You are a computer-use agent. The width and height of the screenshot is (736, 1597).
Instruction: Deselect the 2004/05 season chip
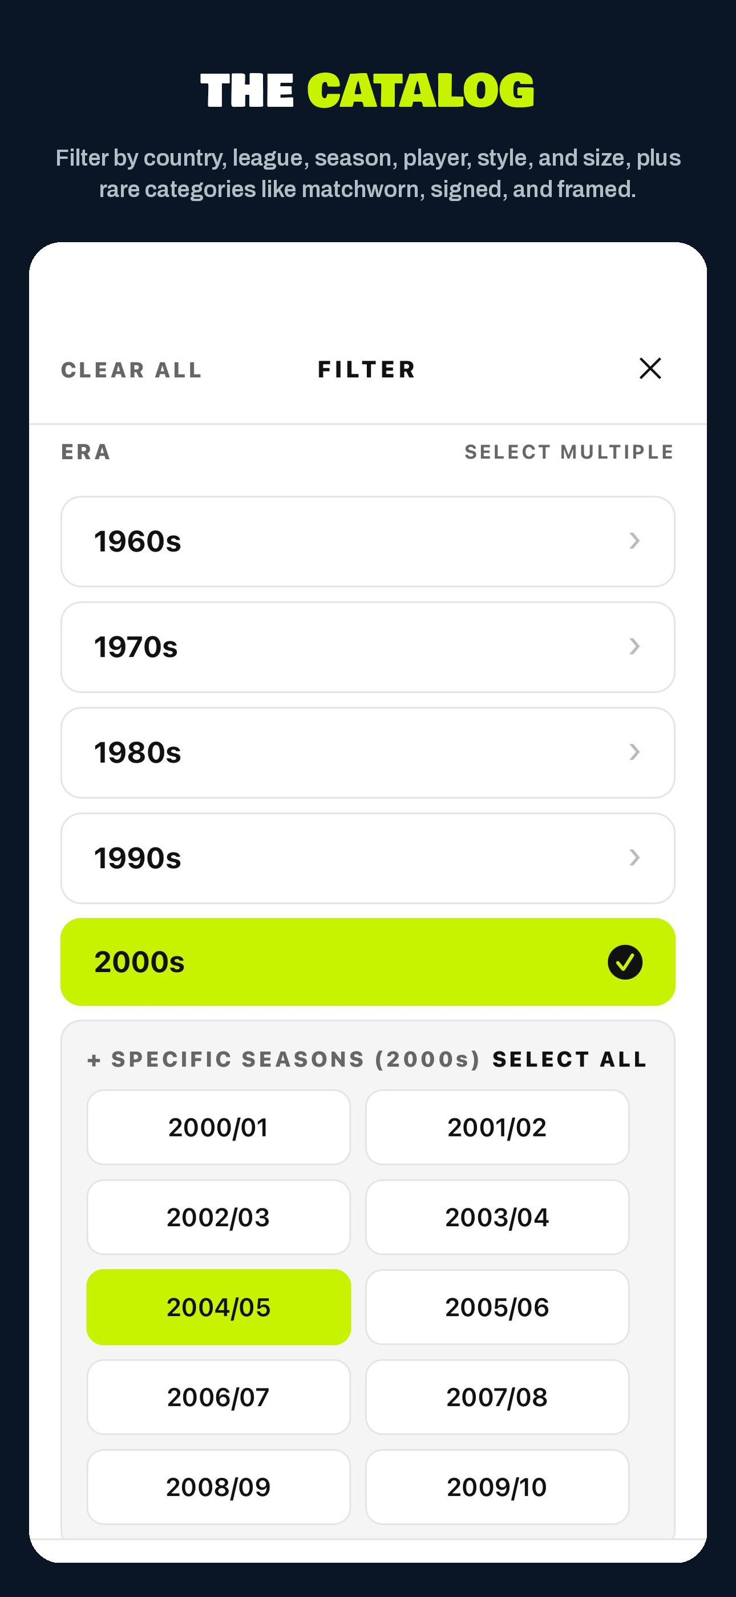219,1307
